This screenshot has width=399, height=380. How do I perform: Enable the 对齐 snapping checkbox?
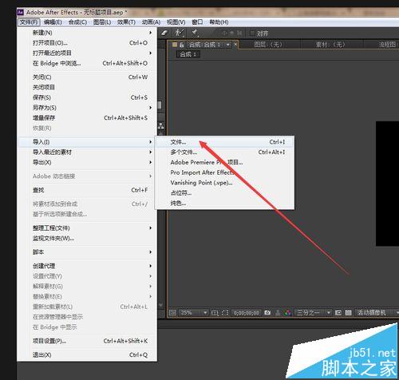point(252,34)
